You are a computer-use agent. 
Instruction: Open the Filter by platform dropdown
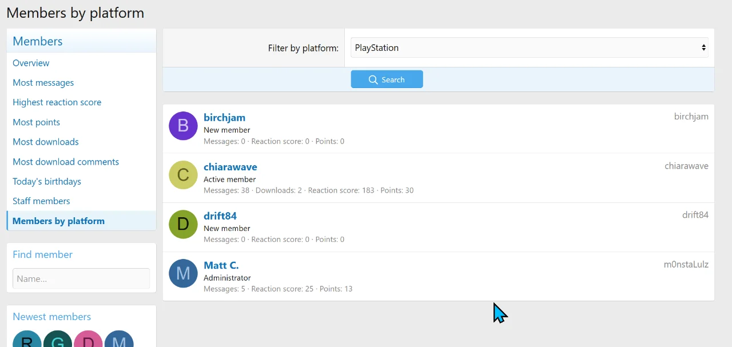point(530,48)
